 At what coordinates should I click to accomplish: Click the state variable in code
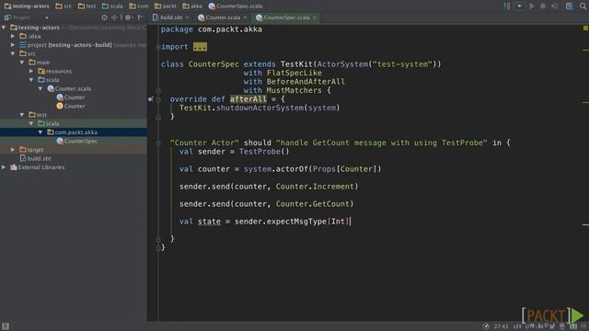(209, 222)
